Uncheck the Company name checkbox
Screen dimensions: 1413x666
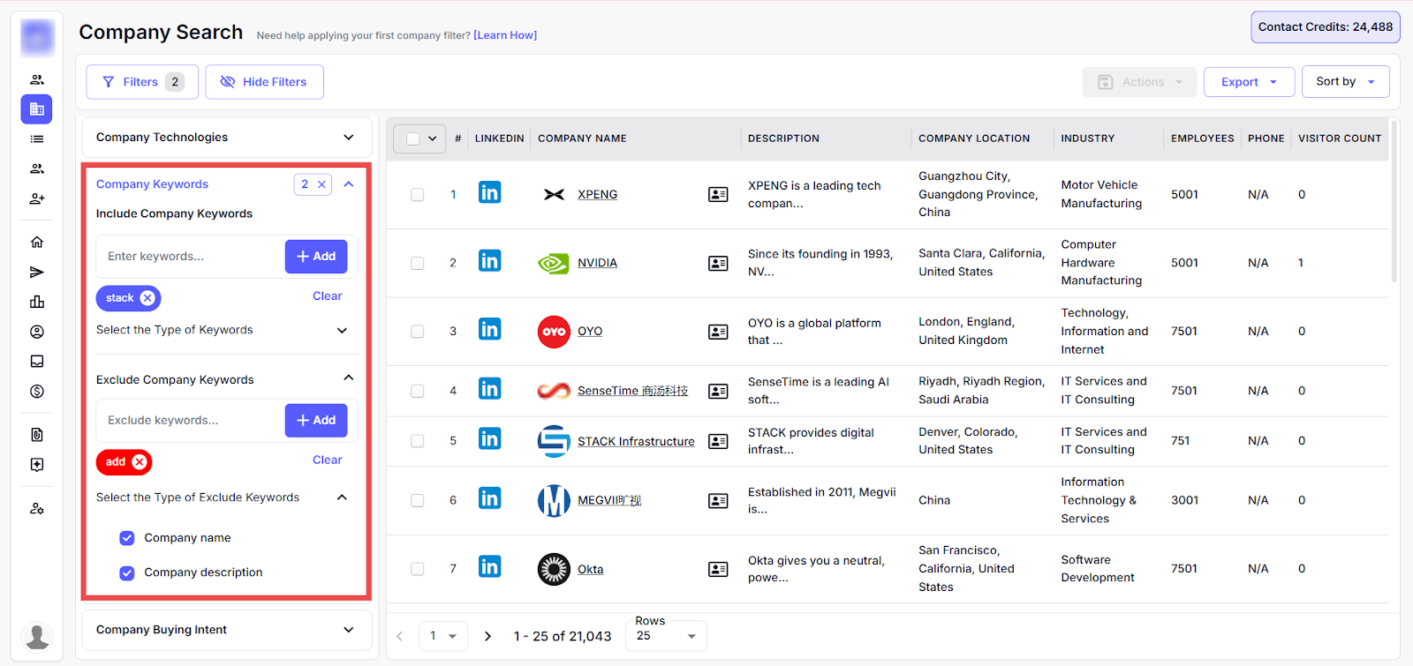click(127, 538)
